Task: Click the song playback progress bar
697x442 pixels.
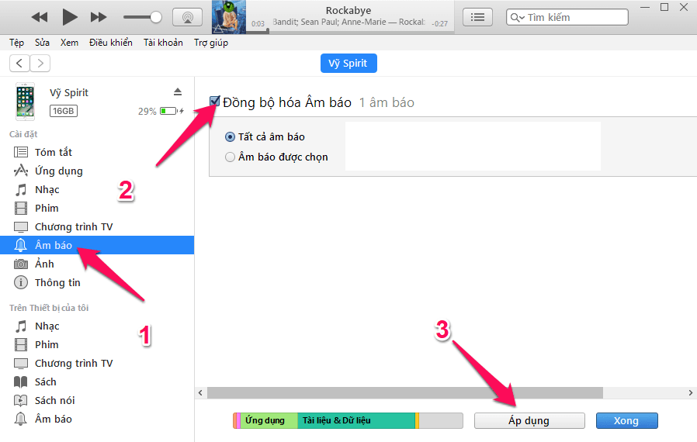Action: 350,32
